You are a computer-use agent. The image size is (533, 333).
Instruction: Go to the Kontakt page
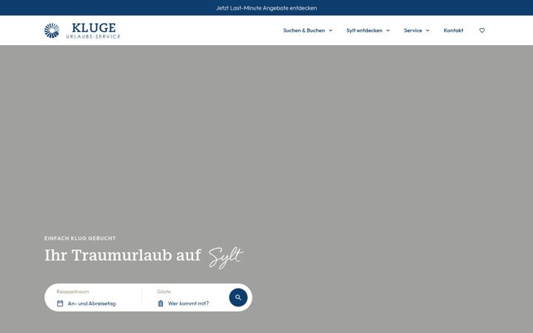[454, 30]
